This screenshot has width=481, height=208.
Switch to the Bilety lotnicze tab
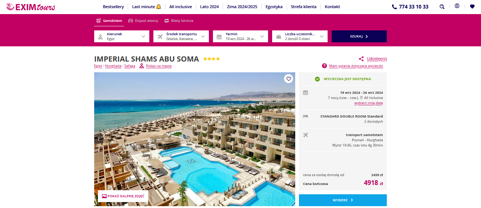click(x=179, y=21)
